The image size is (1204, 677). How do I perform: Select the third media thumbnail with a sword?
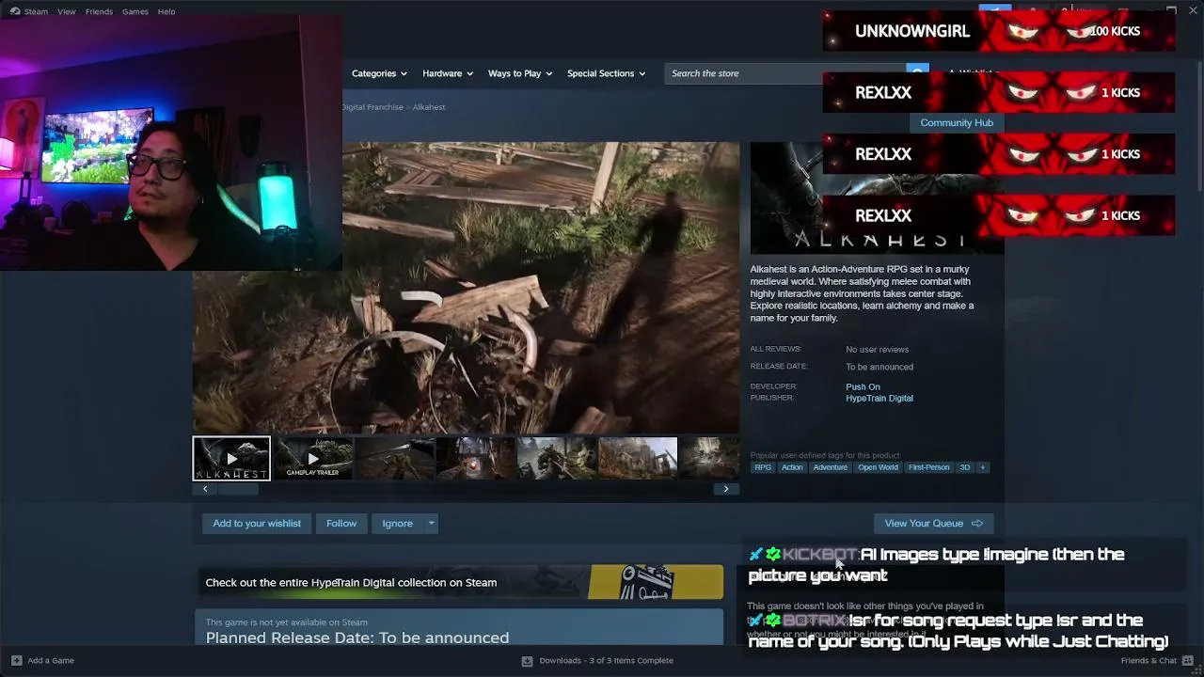[x=394, y=459]
